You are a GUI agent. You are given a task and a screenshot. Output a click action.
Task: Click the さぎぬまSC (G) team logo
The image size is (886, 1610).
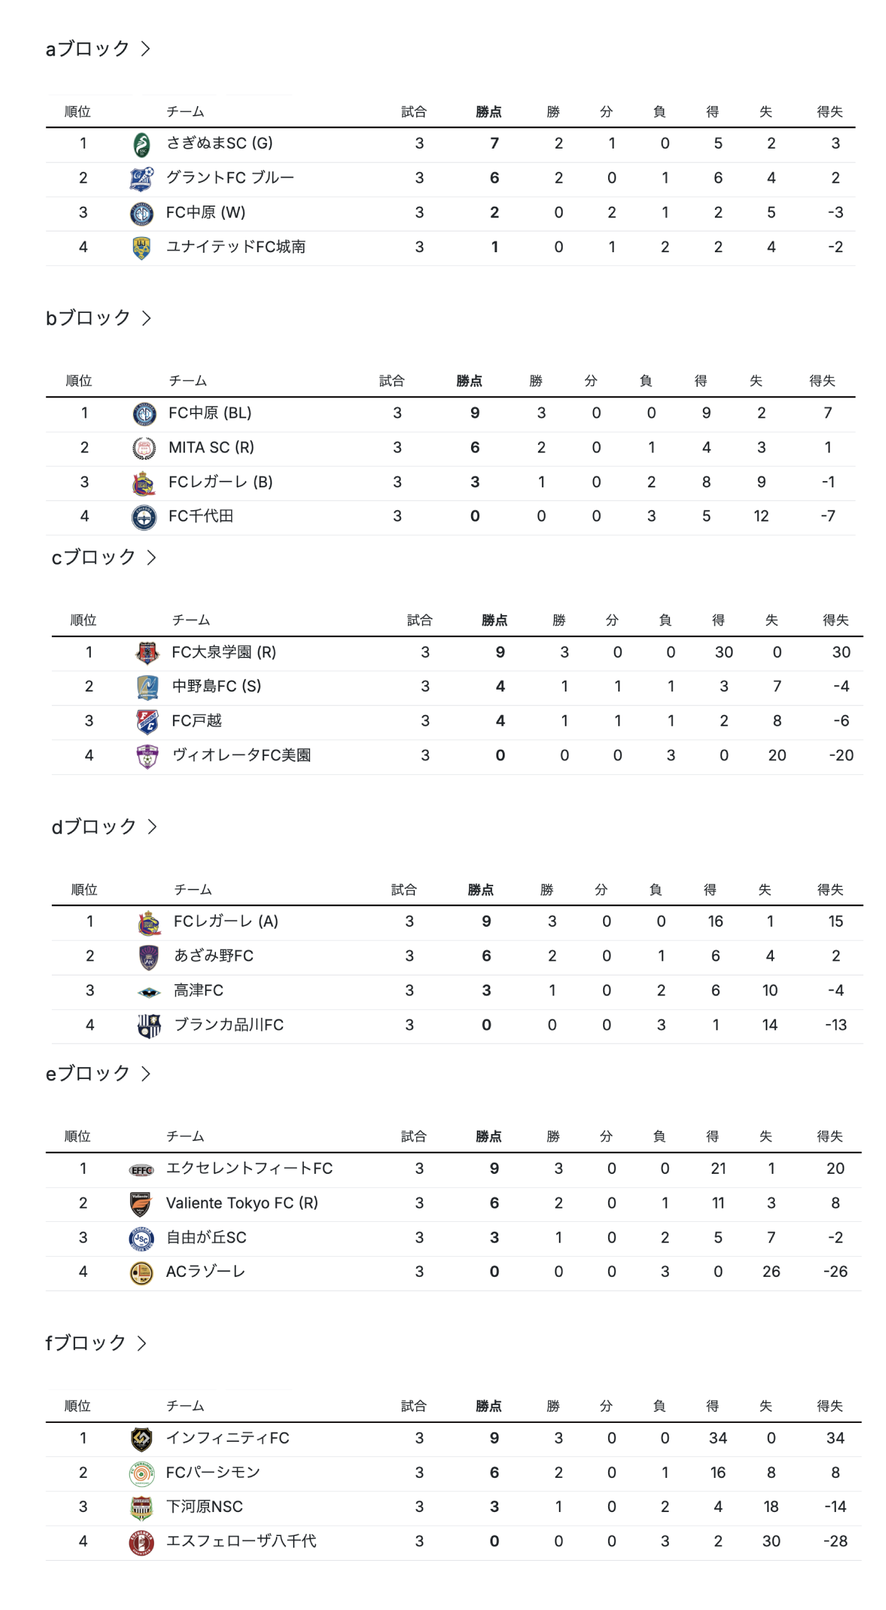pos(142,144)
